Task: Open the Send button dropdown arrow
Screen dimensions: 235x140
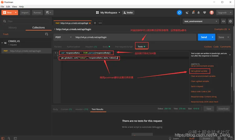Action: 212,37
